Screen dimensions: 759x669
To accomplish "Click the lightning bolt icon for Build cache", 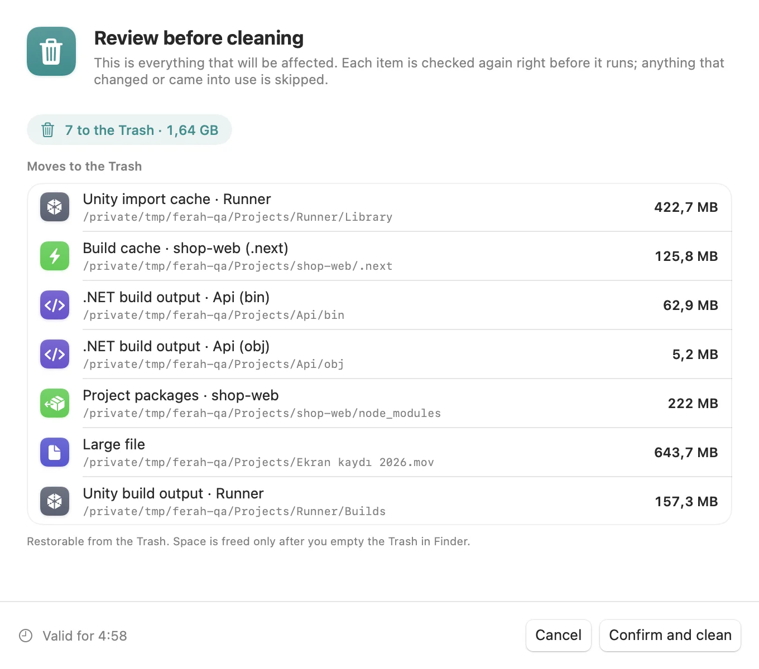I will [55, 256].
